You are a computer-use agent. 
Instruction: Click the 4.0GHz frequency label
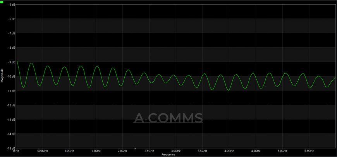229,151
